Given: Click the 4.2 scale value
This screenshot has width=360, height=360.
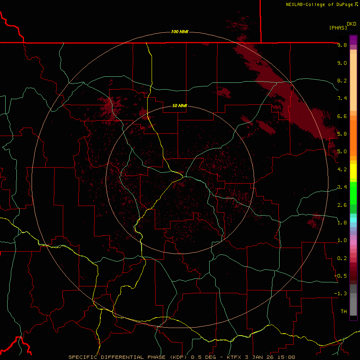Looking at the screenshot, I should tap(342, 170).
